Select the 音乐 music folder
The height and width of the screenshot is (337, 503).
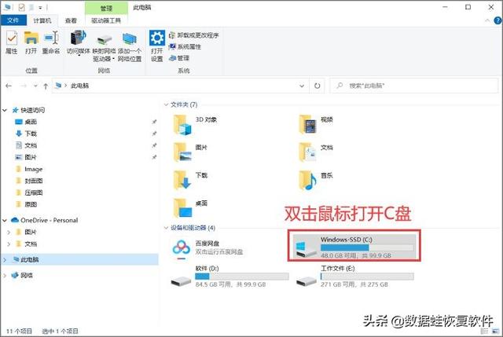coord(316,180)
